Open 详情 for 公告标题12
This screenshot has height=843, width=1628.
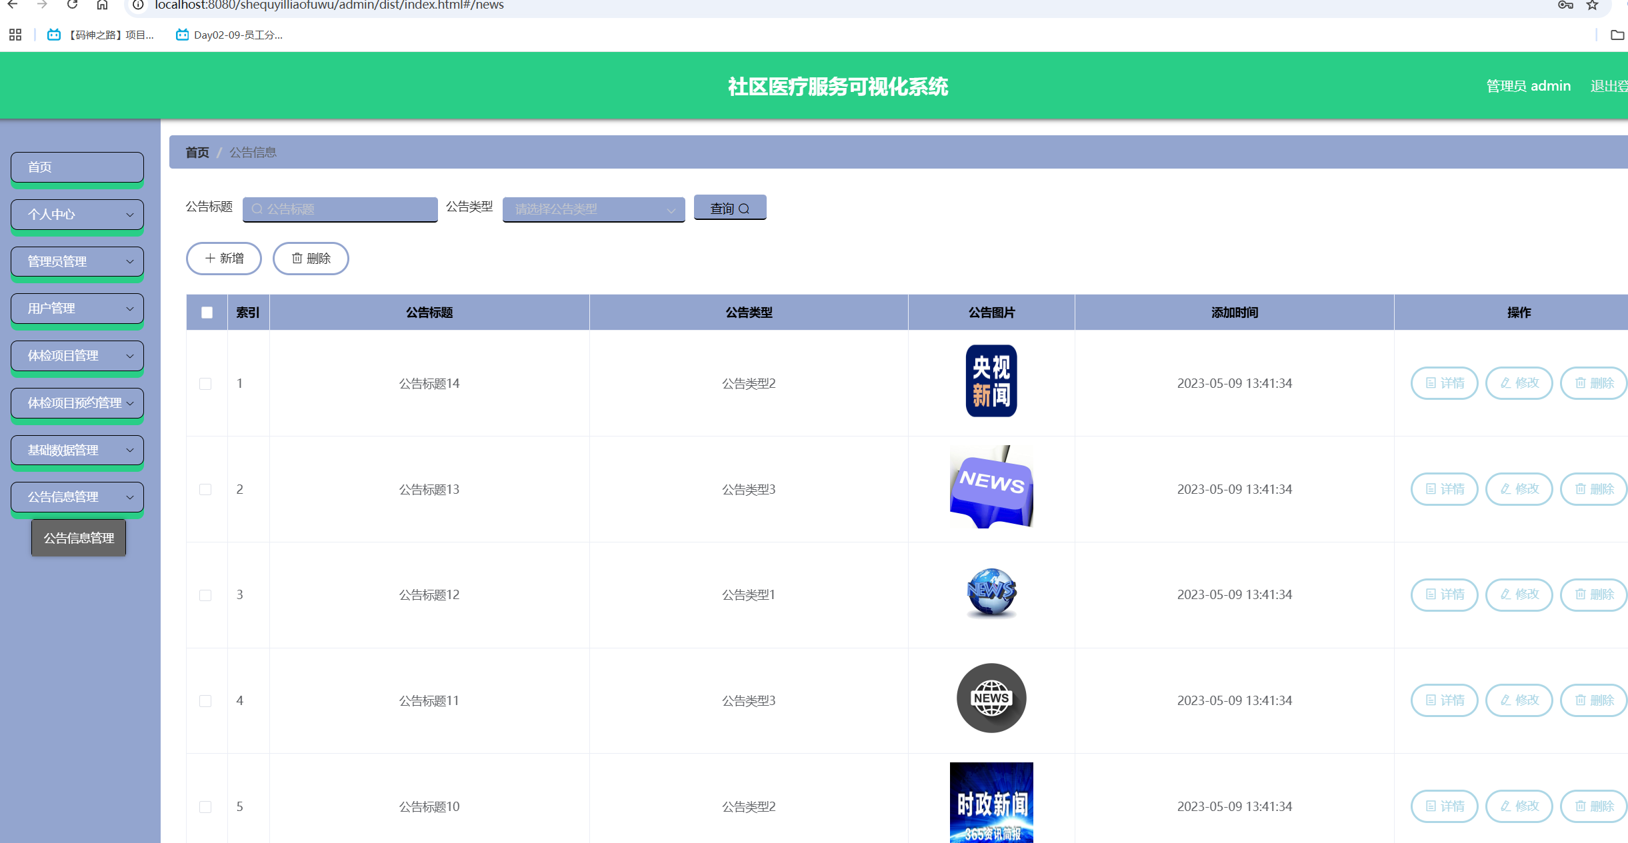[1445, 594]
